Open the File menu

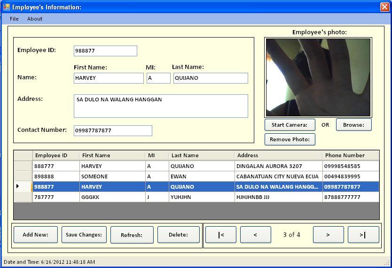(14, 19)
